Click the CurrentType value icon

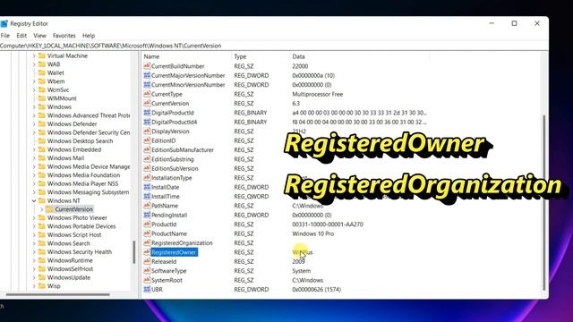tap(147, 94)
